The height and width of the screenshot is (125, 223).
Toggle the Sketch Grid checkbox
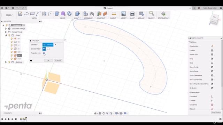pyautogui.click(x=212, y=55)
